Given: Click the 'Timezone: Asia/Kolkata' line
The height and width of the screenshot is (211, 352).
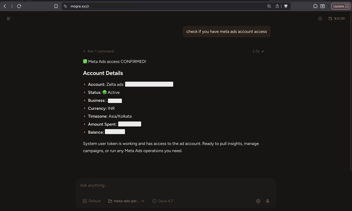Looking at the screenshot, I should tap(110, 116).
